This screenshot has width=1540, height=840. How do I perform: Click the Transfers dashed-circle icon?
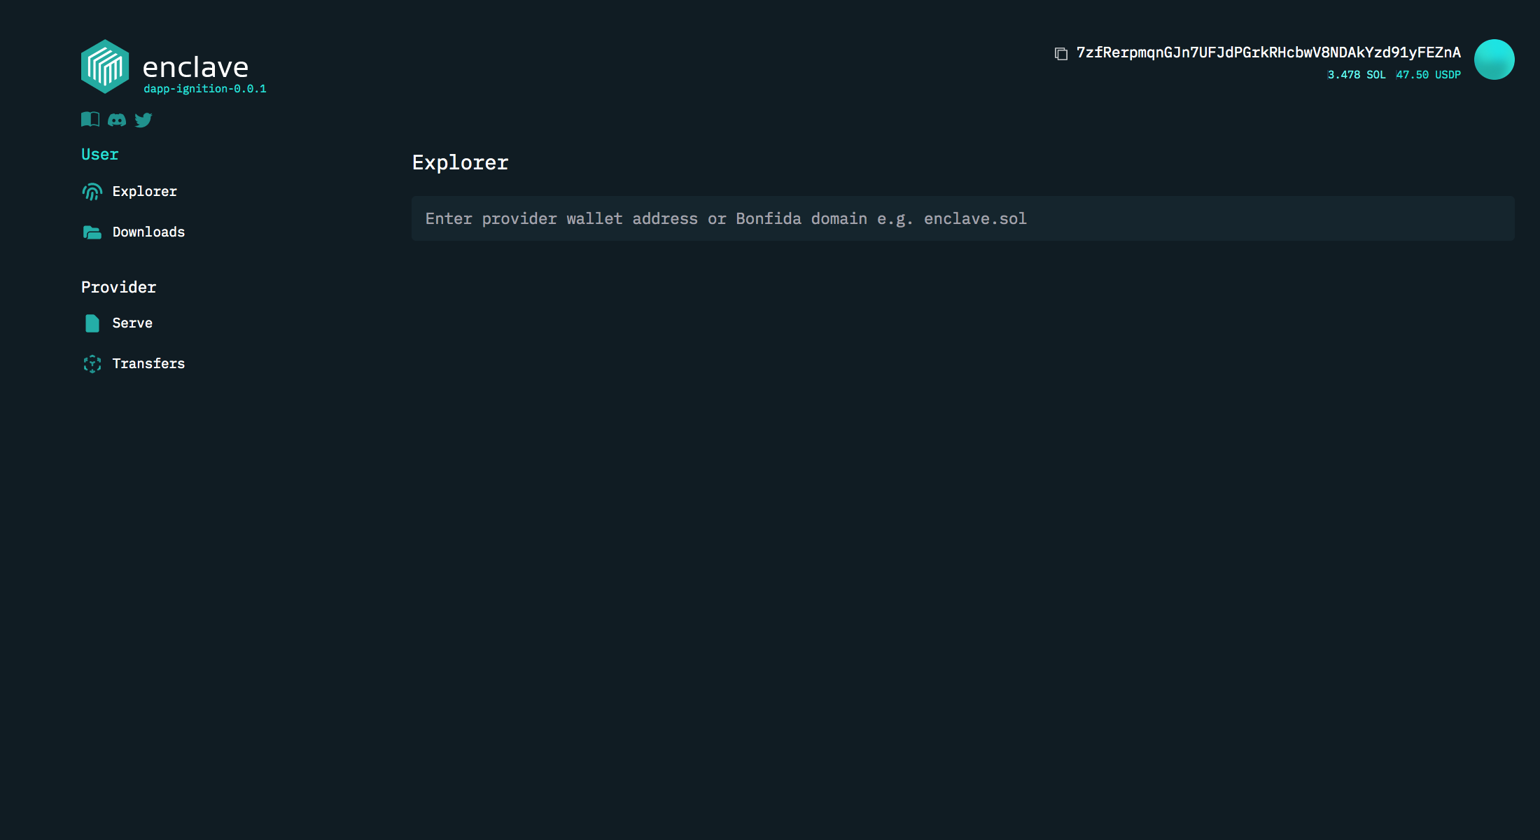tap(92, 364)
